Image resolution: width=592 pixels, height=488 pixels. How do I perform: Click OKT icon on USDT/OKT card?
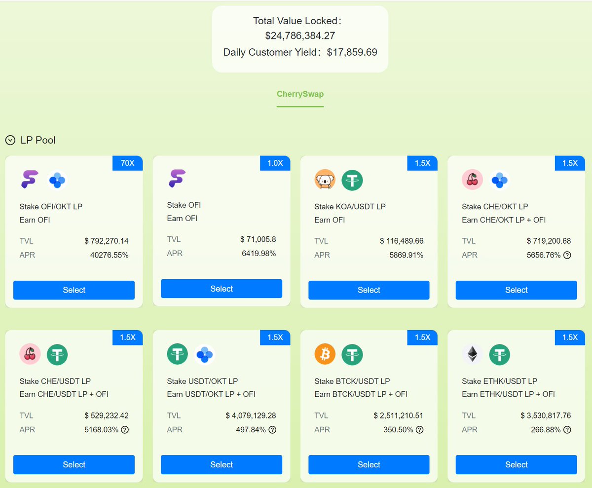(205, 354)
